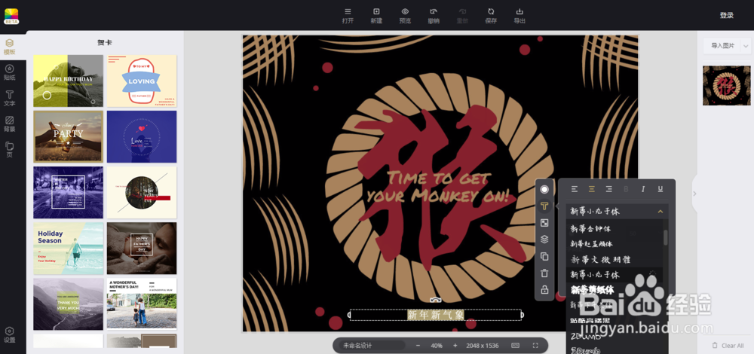Image resolution: width=754 pixels, height=354 pixels.
Task: Enter fullscreen with the corners icon
Action: pyautogui.click(x=535, y=346)
